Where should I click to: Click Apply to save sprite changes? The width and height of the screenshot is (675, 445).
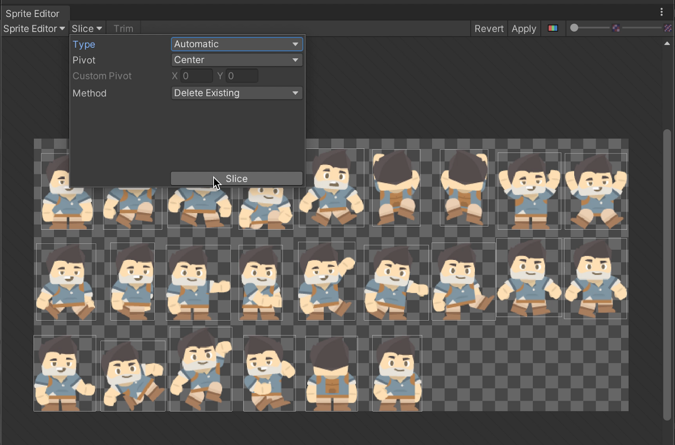(524, 28)
